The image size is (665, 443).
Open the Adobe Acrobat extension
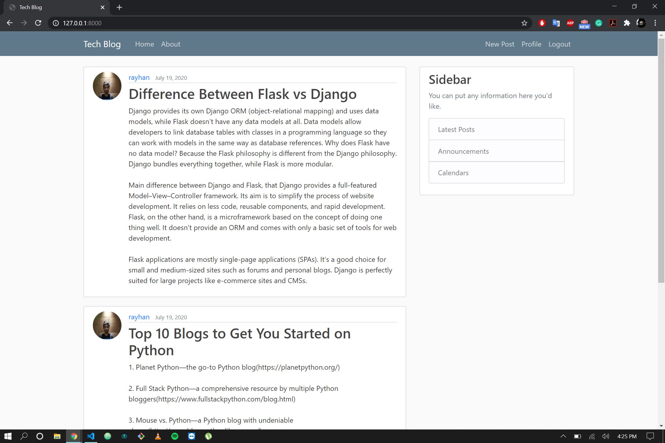613,23
